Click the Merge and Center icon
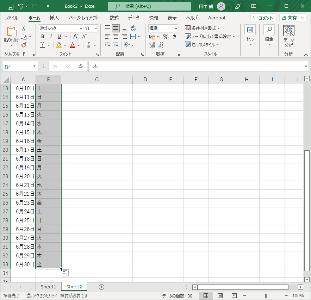 [x=133, y=37]
